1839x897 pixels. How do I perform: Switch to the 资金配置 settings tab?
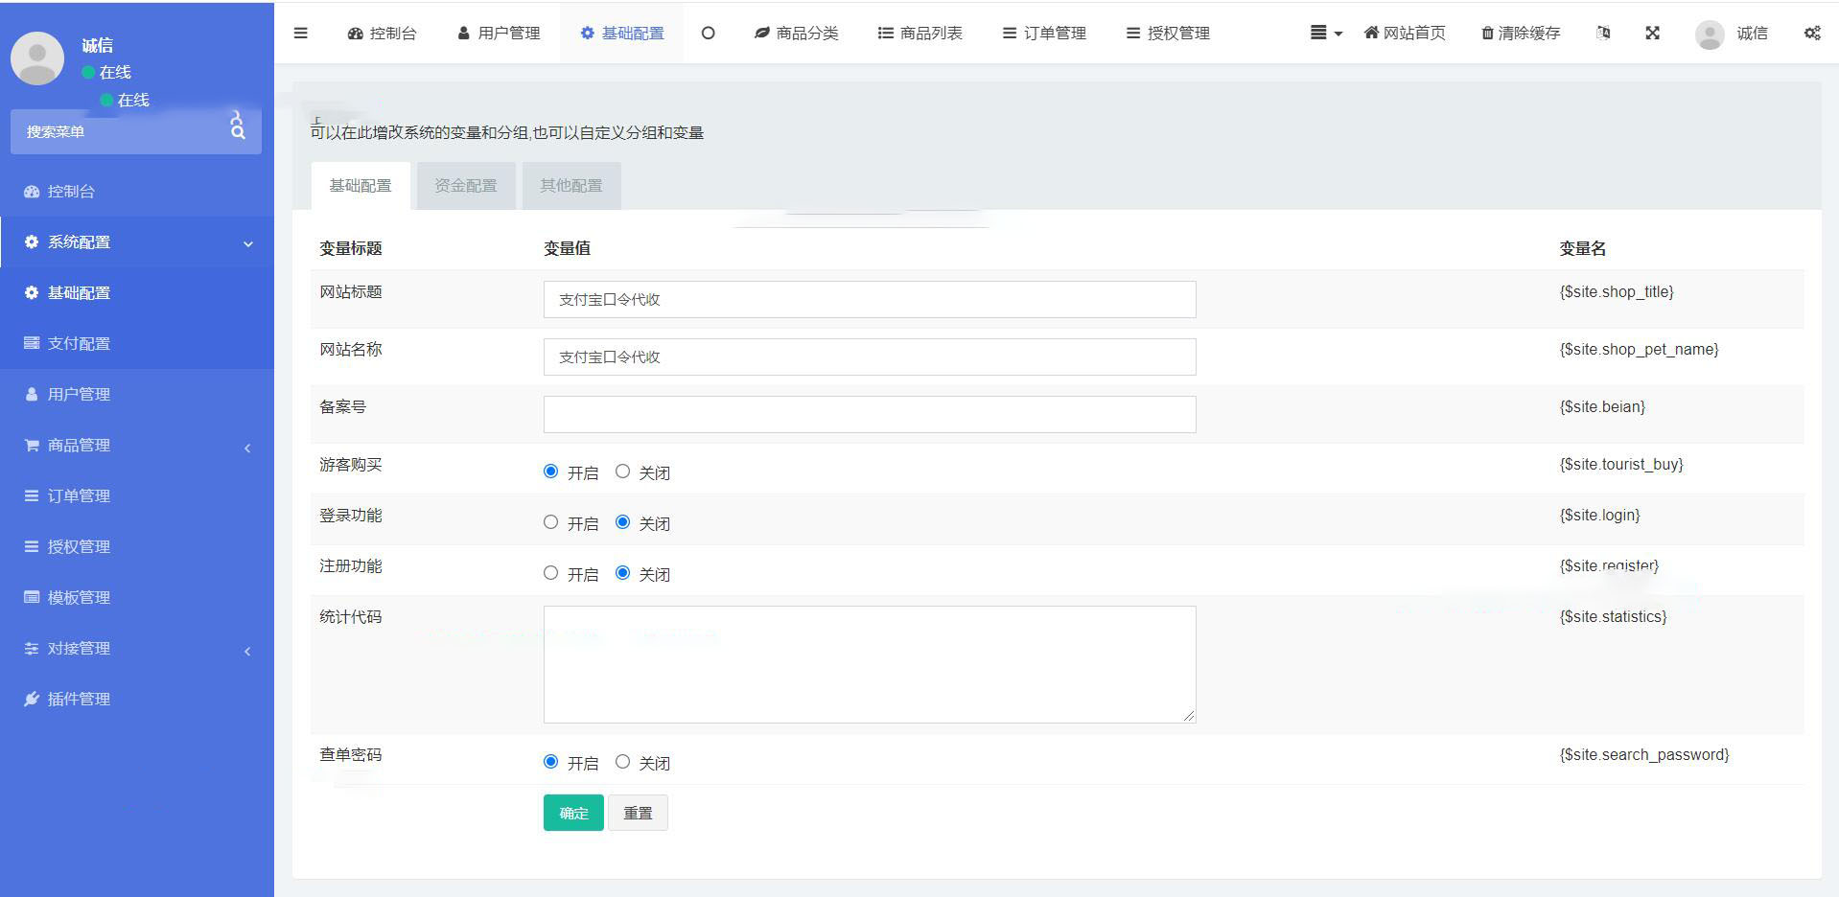coord(466,186)
